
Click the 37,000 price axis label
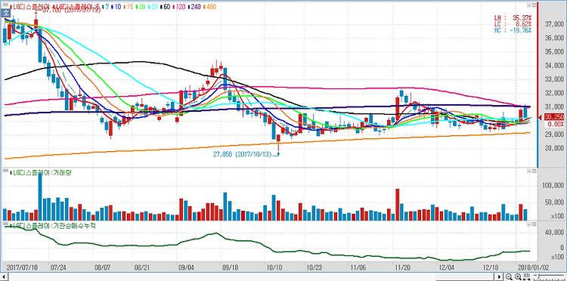[554, 25]
